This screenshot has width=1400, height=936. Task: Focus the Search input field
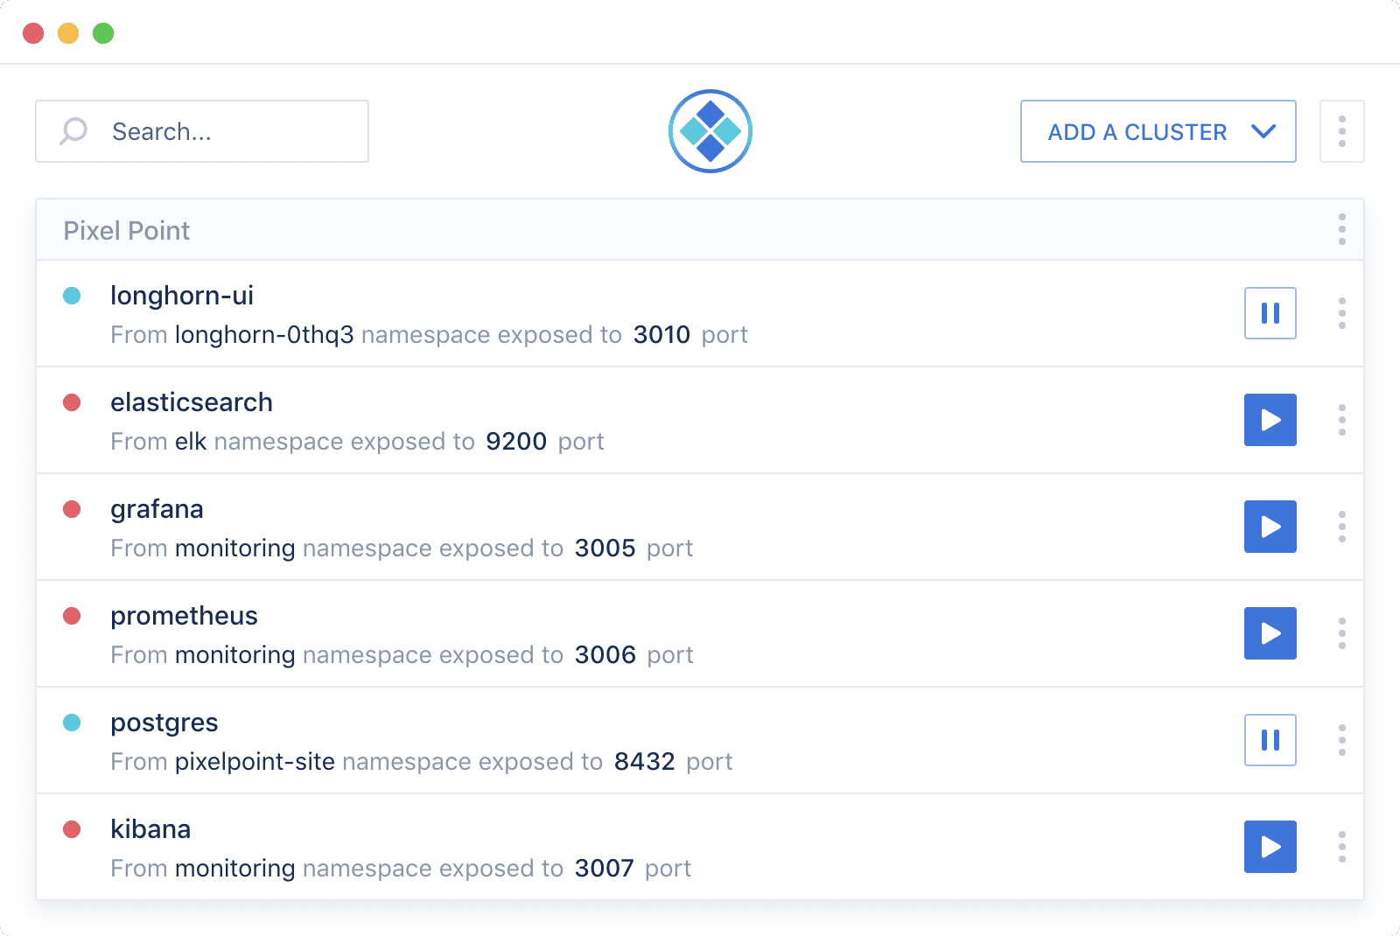pos(219,131)
